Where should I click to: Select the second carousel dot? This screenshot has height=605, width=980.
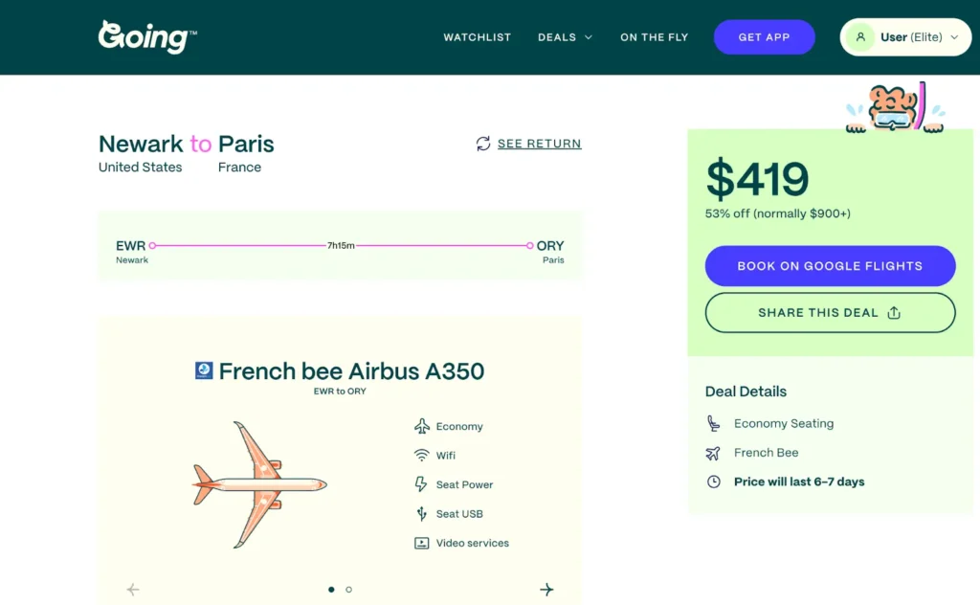(x=349, y=591)
